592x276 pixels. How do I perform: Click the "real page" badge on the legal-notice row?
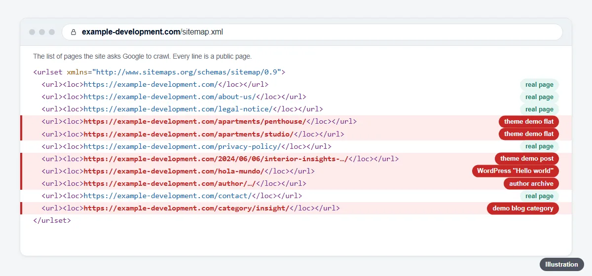539,109
